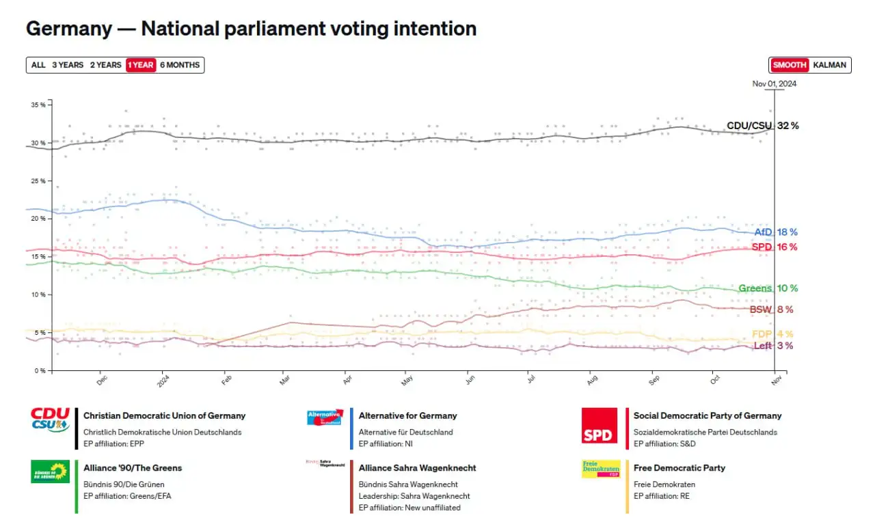Click the CDU CSU party logo
The height and width of the screenshot is (520, 875).
pos(50,420)
